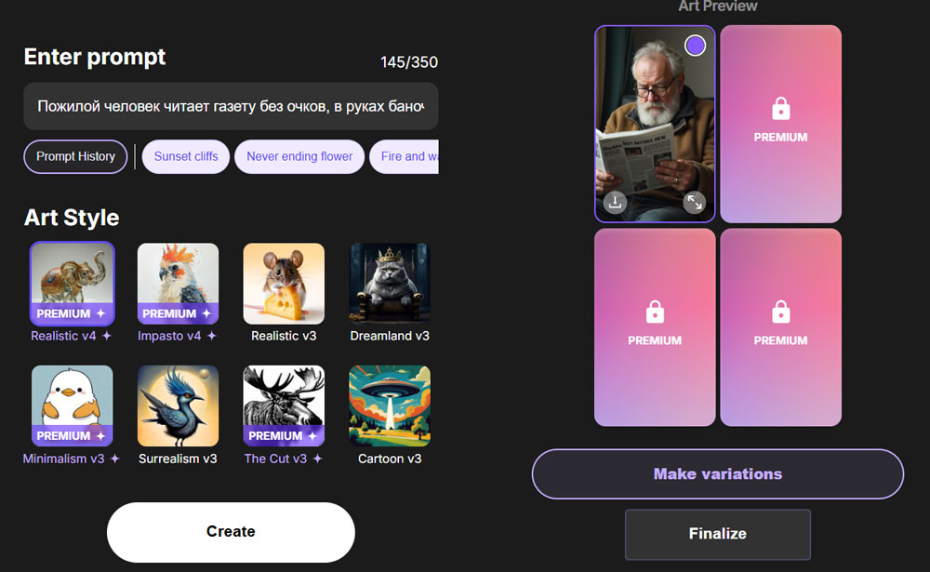Click the Create button
Image resolution: width=930 pixels, height=572 pixels.
coord(231,532)
